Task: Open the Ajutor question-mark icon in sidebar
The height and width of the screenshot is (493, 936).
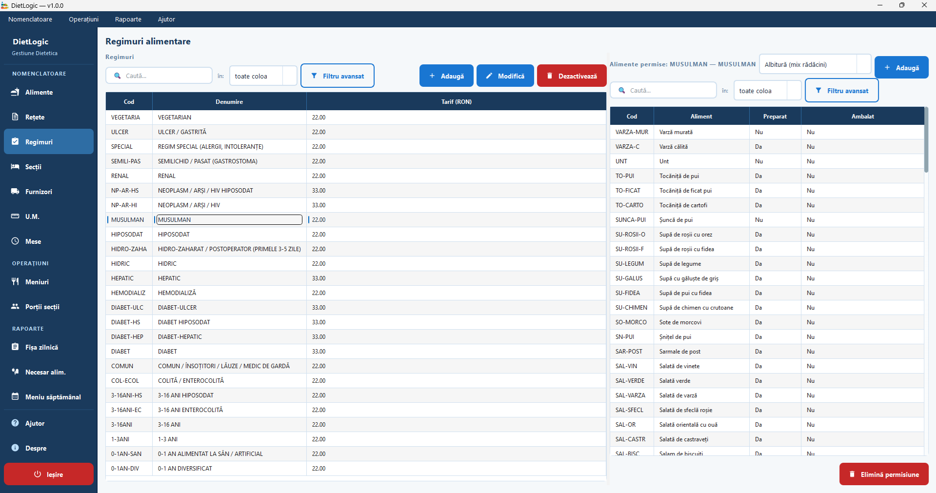Action: 15,423
